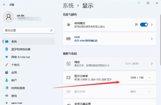Image resolution: width=161 pixels, height=105 pixels.
Task: Click 系统 in the breadcrumb
Action: coord(68,5)
